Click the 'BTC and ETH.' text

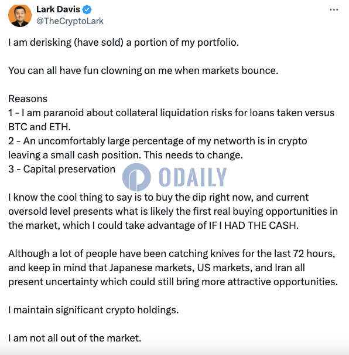(x=39, y=127)
